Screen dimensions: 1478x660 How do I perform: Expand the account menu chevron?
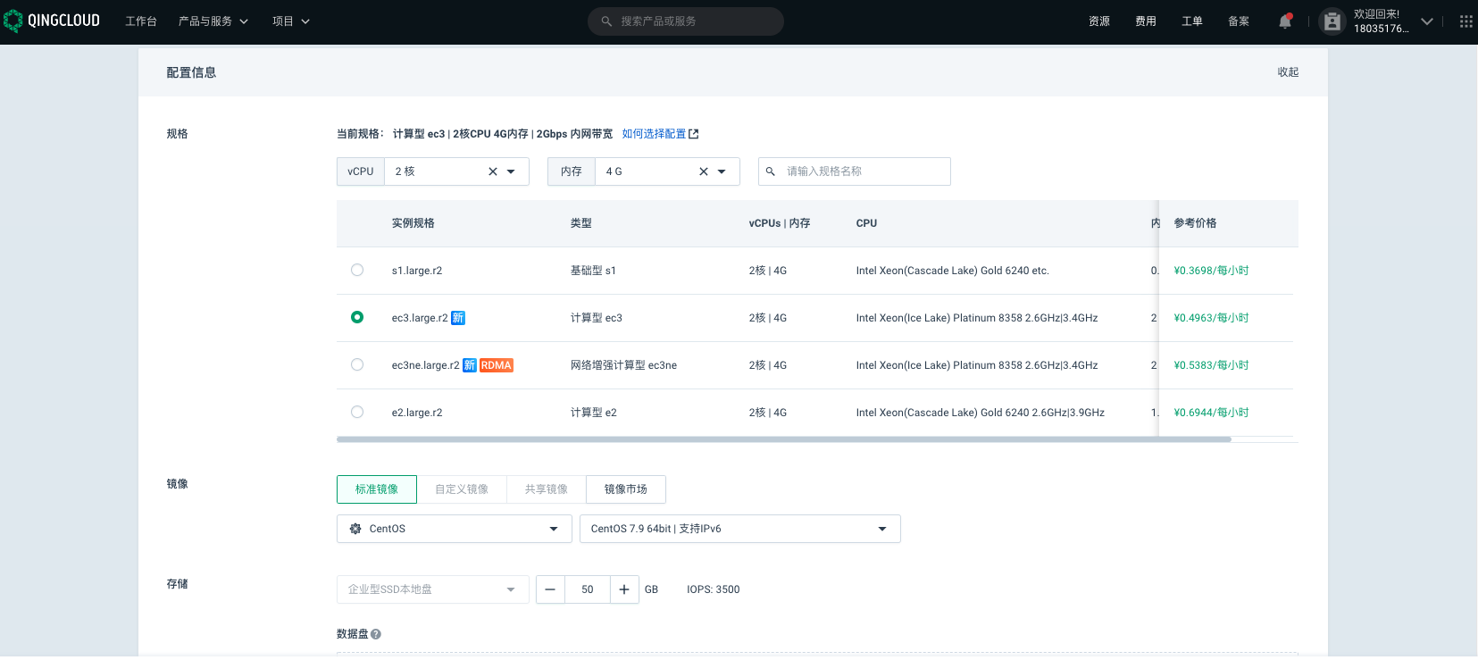click(x=1427, y=21)
